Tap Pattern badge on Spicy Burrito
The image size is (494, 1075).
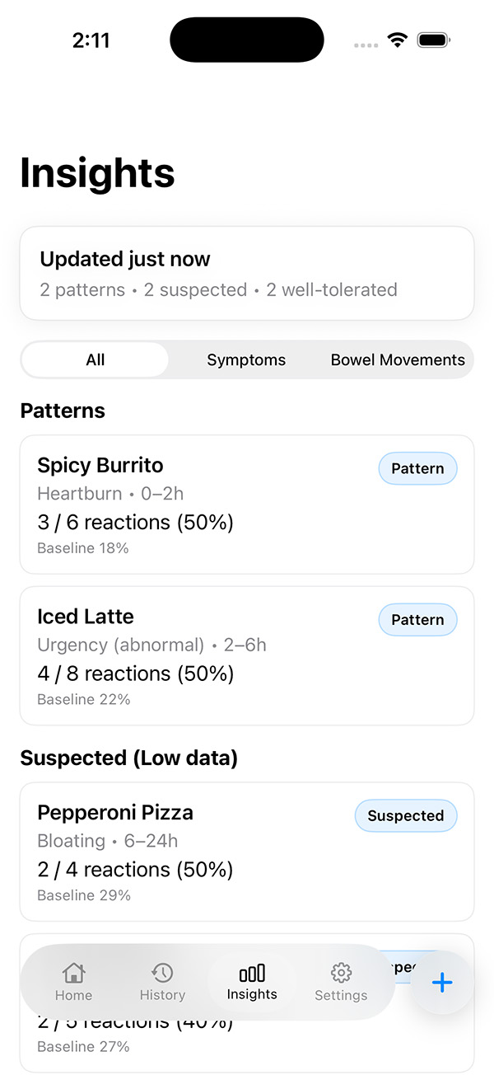click(x=417, y=468)
